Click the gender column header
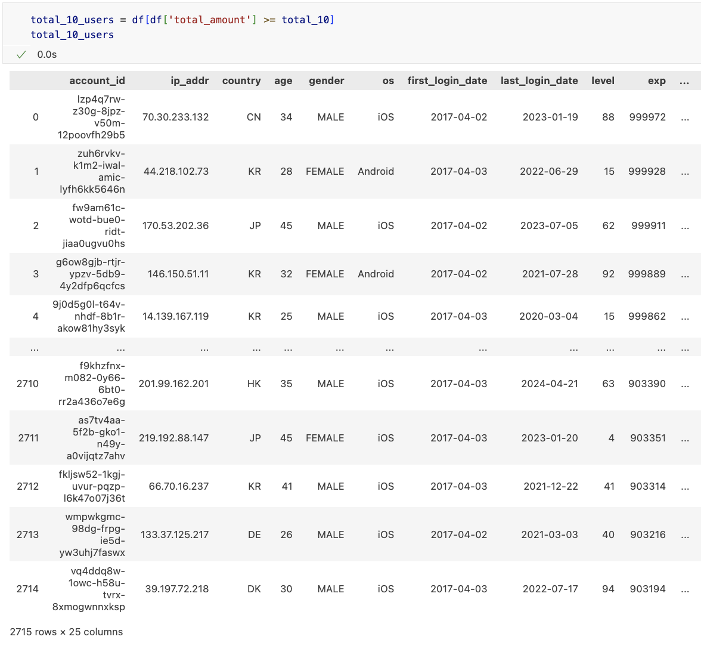 pyautogui.click(x=327, y=81)
